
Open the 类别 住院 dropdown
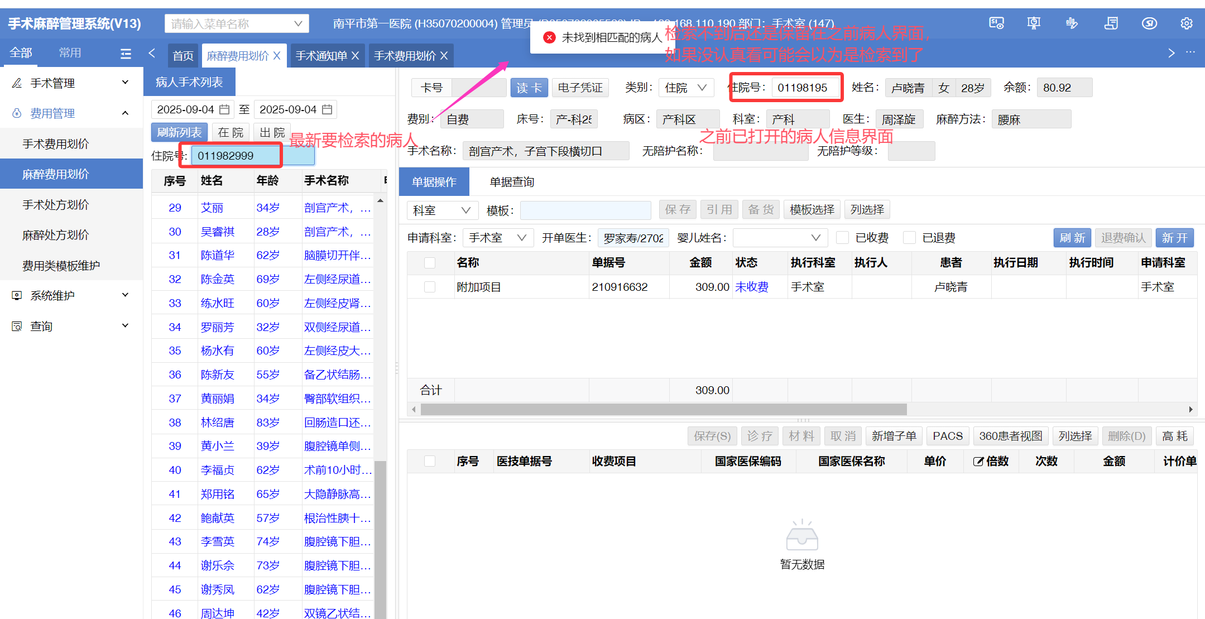point(686,88)
